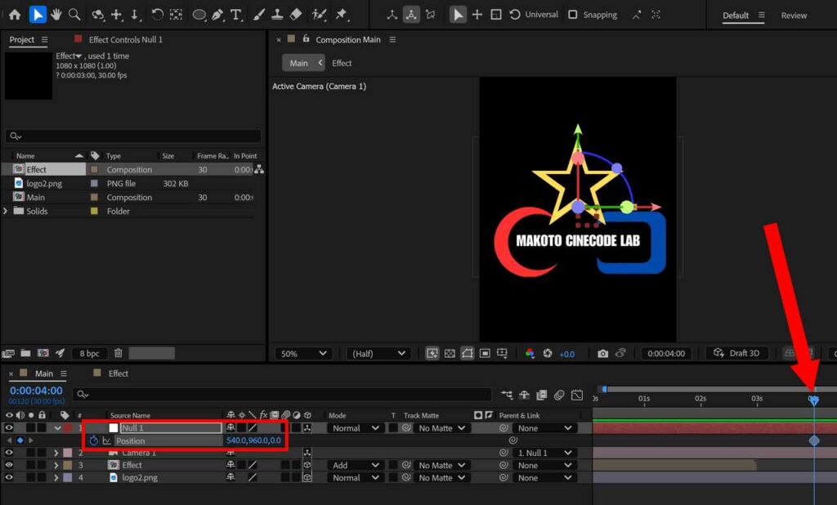Expand the logo2.png layer in timeline
The height and width of the screenshot is (505, 837).
point(56,477)
